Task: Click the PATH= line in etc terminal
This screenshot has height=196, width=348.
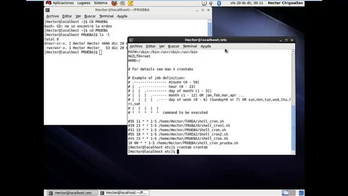Action: point(163,52)
